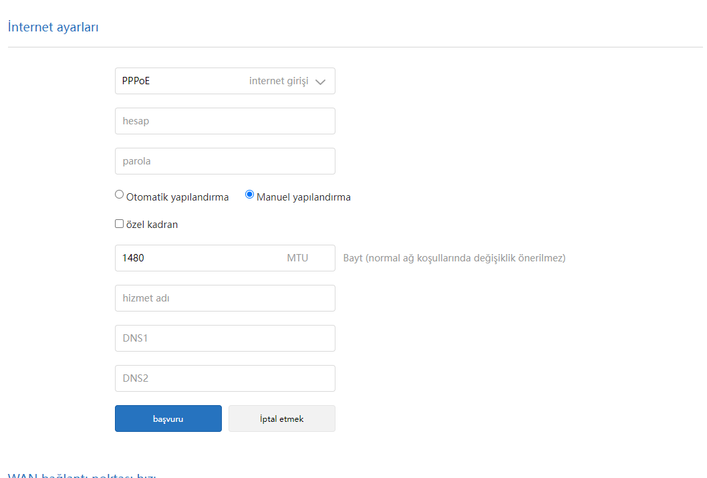
Task: Click the Otomatik yapılandırma label text
Action: [177, 197]
